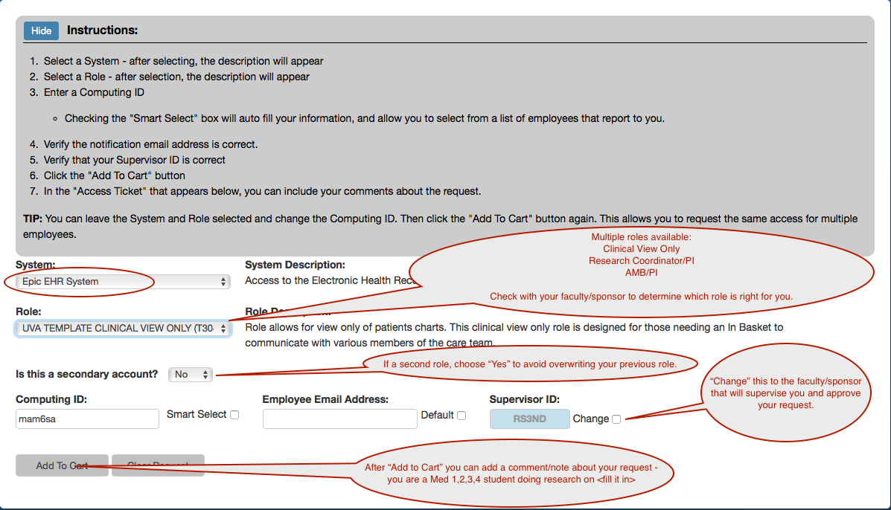Click the Supervisor ID field RS3ND
The width and height of the screenshot is (891, 510).
click(x=529, y=419)
